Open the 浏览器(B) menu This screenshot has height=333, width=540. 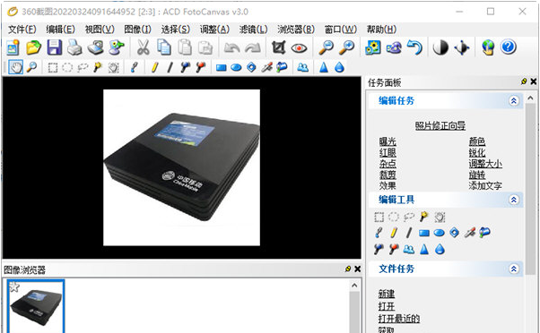point(296,30)
